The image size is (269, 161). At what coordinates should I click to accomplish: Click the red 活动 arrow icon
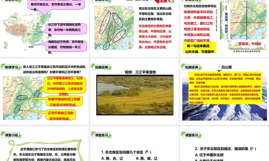pos(160,1)
